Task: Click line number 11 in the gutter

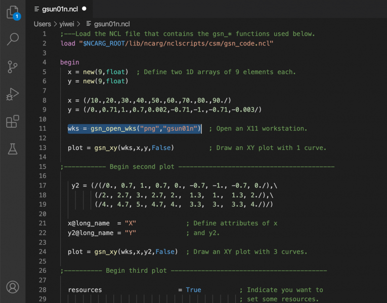Action: 44,129
